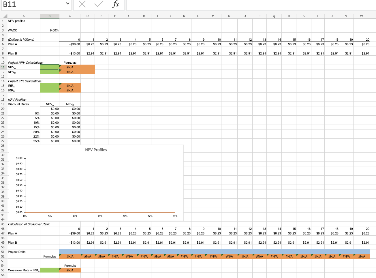Select green IRR B input cell B16
Screen dimensions: 376x278
[x=50, y=90]
